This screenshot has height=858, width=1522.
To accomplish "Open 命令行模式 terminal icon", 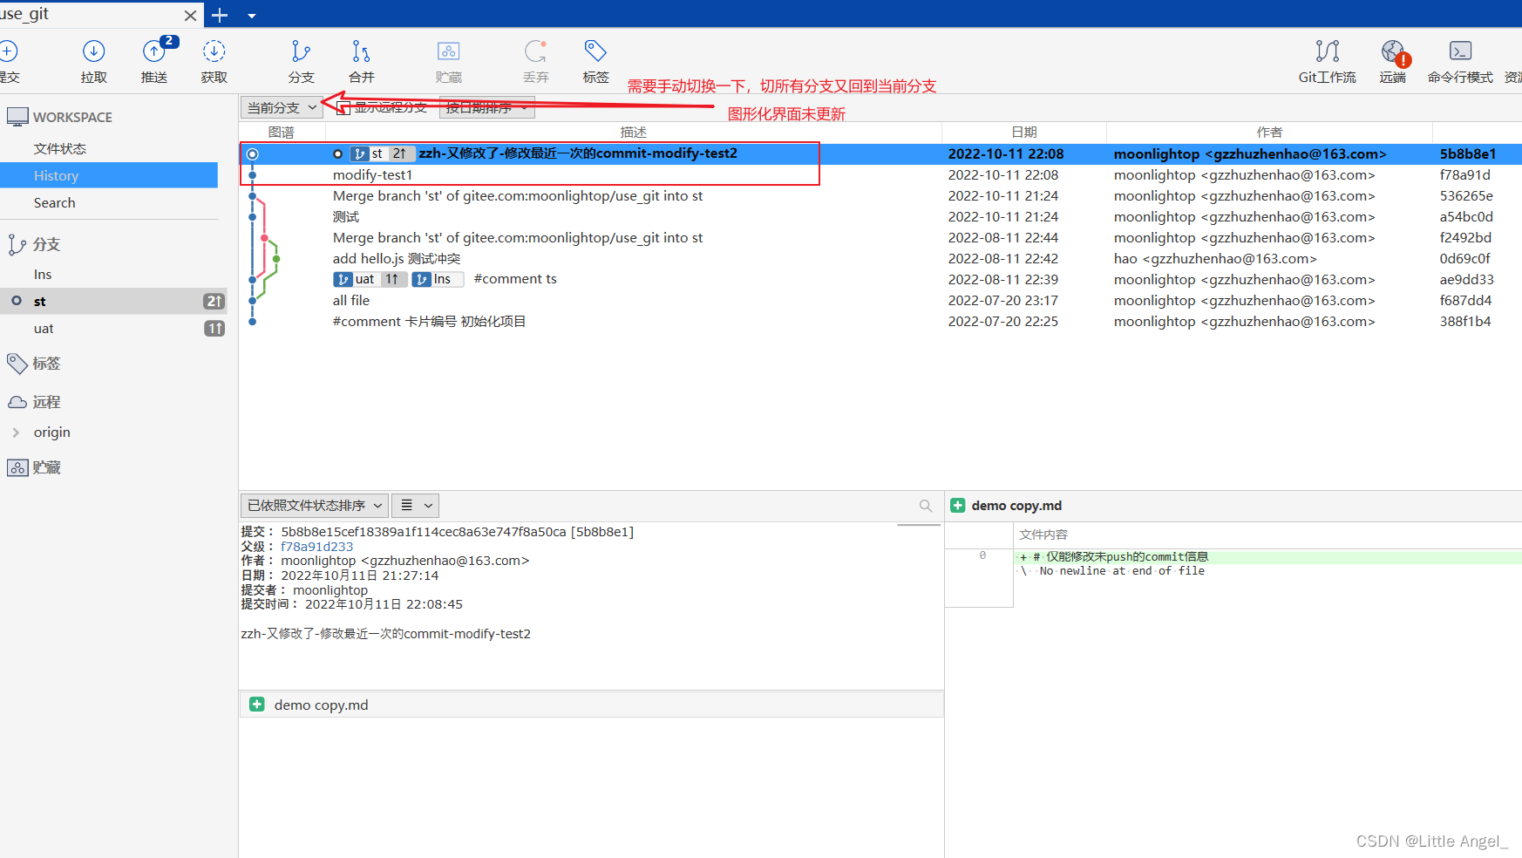I will [1460, 51].
